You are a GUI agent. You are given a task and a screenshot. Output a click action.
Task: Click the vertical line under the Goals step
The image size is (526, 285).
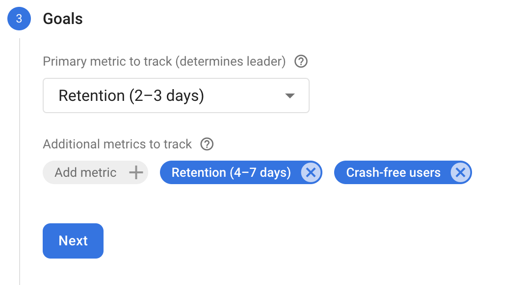19,157
